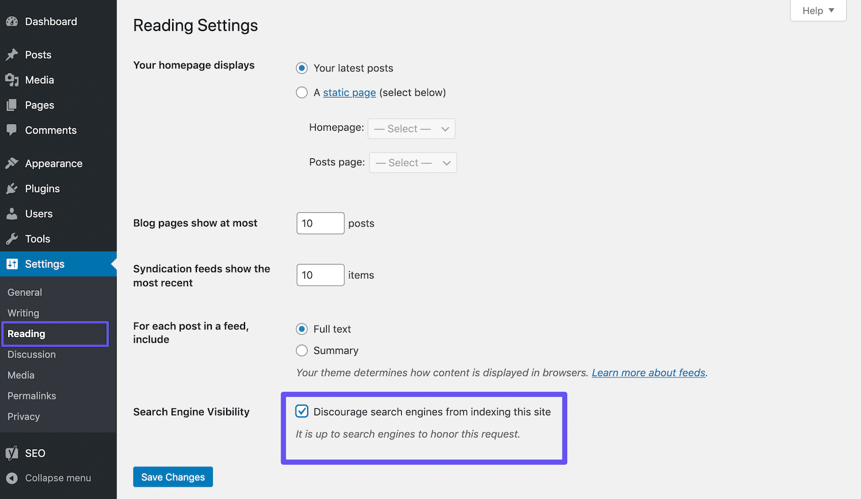
Task: Expand the Help panel
Action: [x=817, y=10]
